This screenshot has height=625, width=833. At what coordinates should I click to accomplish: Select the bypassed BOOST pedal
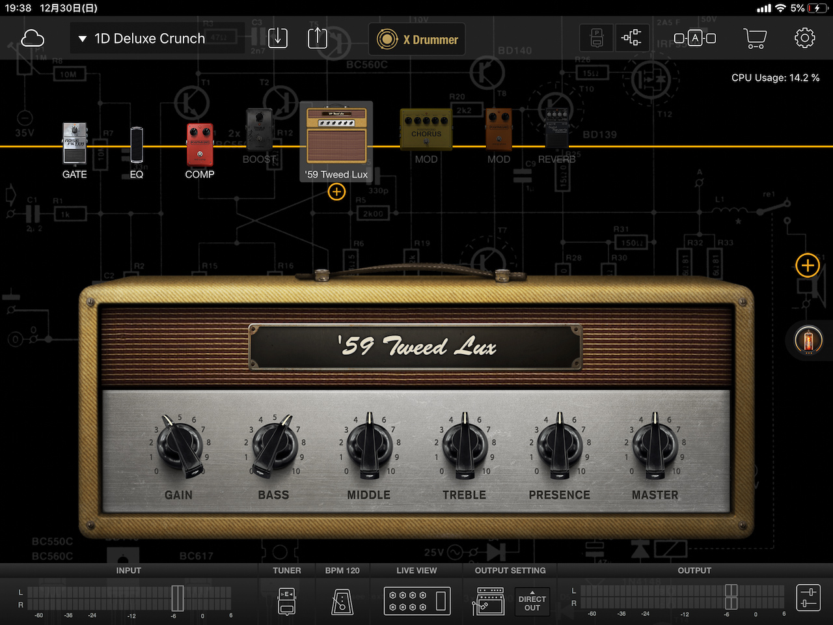(260, 130)
